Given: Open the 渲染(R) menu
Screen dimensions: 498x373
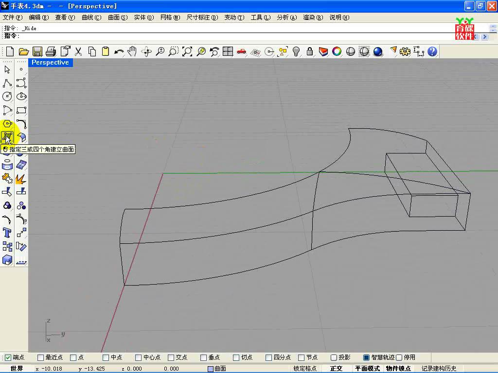Looking at the screenshot, I should click(x=313, y=17).
